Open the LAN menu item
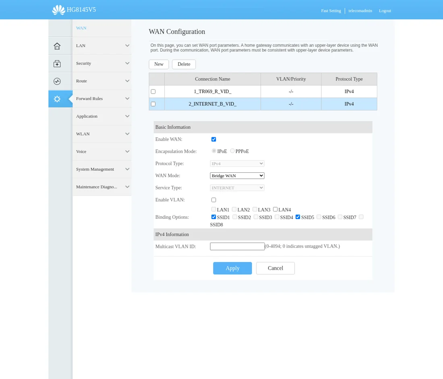This screenshot has width=443, height=379. pyautogui.click(x=102, y=46)
